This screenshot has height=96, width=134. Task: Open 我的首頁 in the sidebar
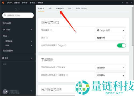pyautogui.click(x=7, y=23)
